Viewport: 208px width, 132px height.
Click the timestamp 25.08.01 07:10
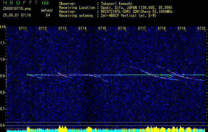[x=17, y=15]
